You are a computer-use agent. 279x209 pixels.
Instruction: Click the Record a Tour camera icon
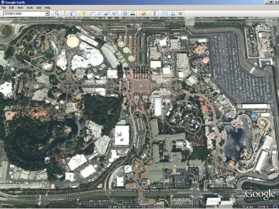coord(115,13)
